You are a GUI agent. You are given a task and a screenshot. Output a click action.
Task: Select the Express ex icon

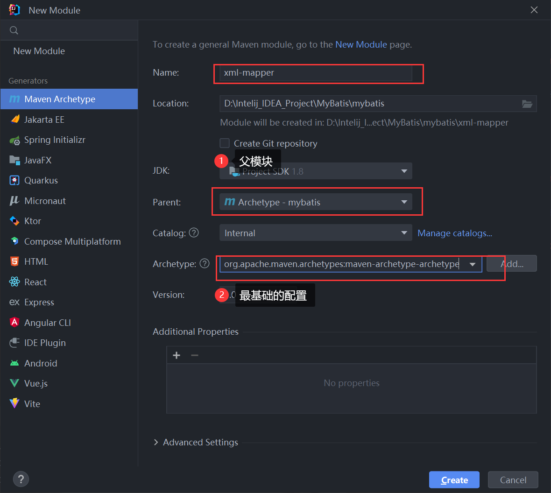point(14,302)
